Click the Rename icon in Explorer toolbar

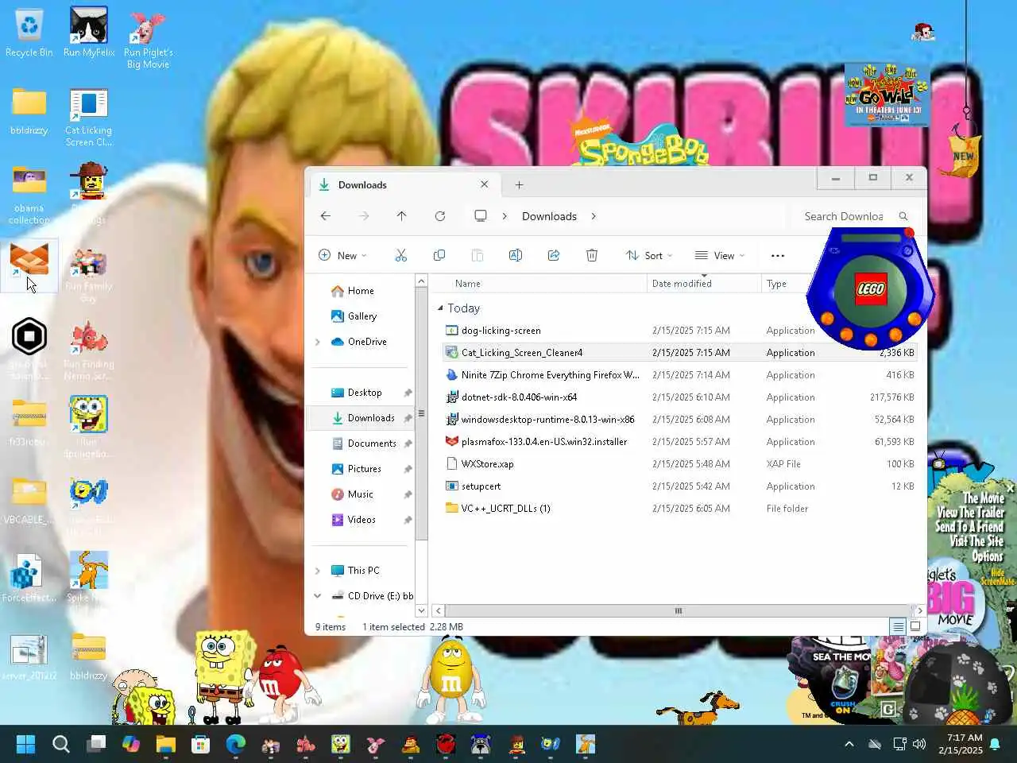click(x=515, y=255)
